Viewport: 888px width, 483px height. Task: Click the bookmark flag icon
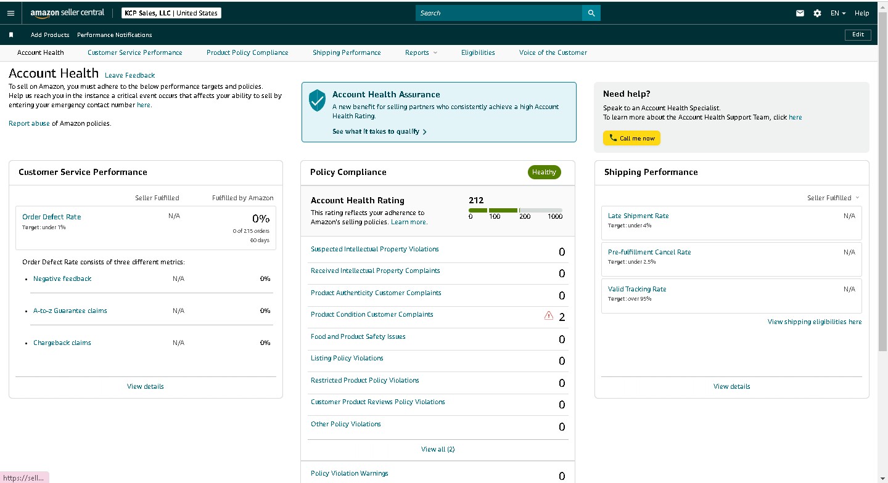(11, 35)
